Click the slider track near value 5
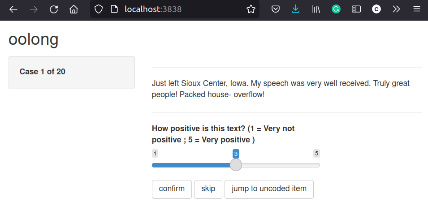The width and height of the screenshot is (428, 223). [317, 165]
